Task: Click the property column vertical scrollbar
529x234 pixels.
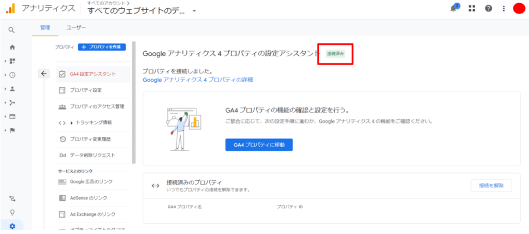Action: pyautogui.click(x=134, y=103)
